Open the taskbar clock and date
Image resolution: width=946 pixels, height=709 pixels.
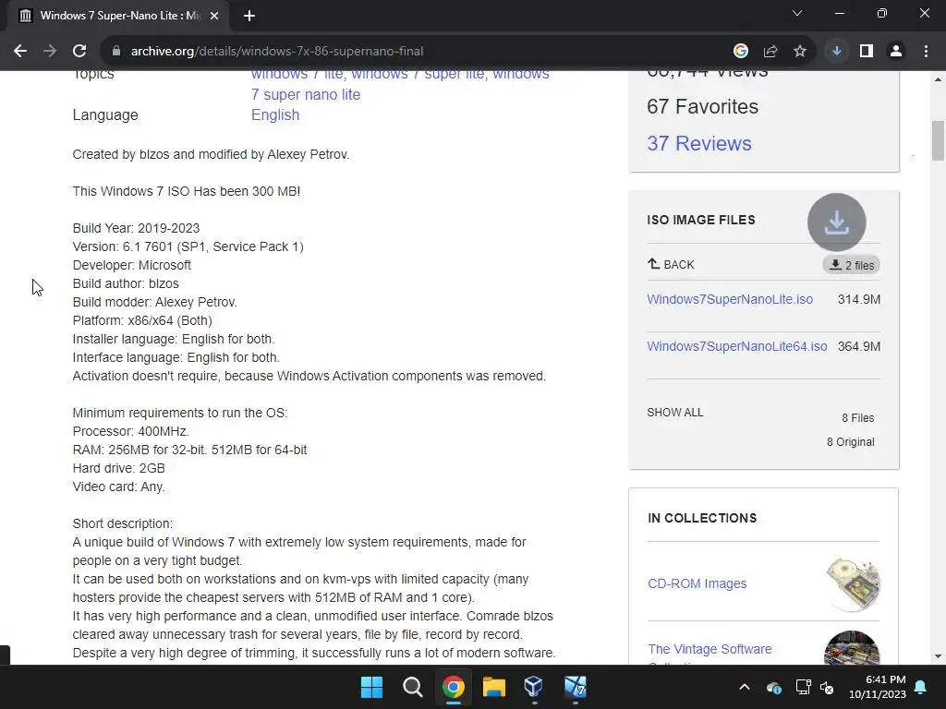(x=878, y=687)
